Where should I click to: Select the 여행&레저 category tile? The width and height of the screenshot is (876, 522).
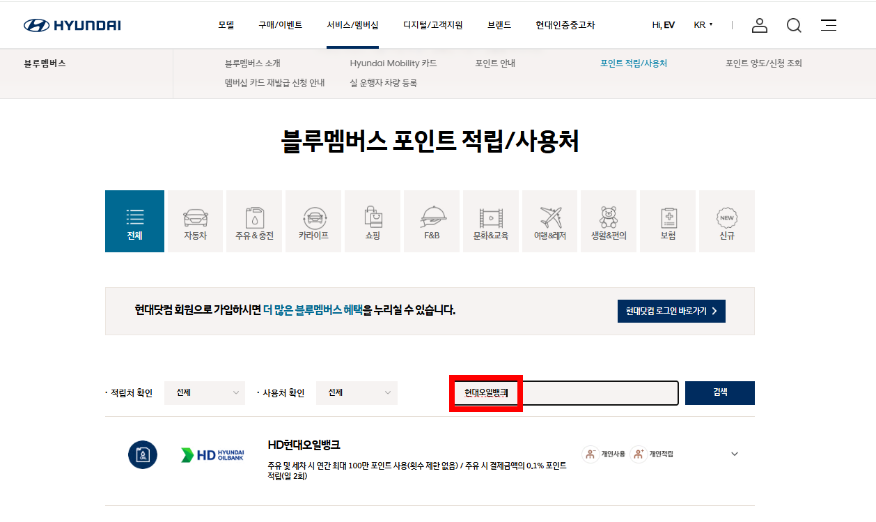point(549,221)
